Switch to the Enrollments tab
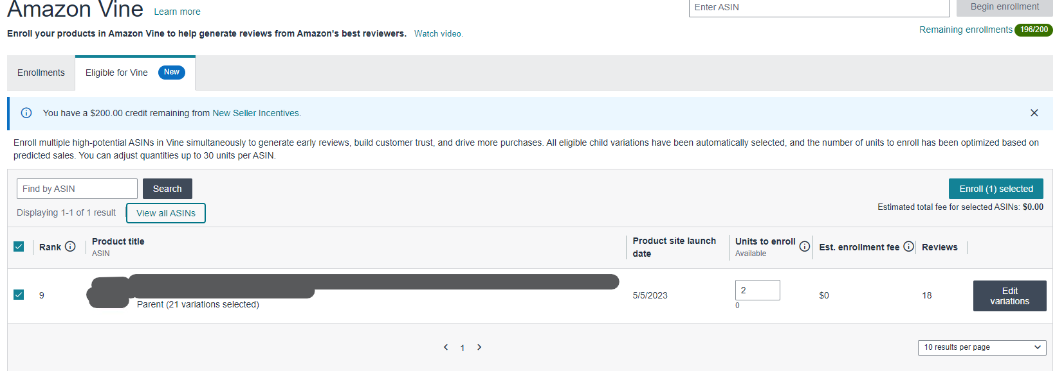The width and height of the screenshot is (1055, 371). pyautogui.click(x=41, y=73)
